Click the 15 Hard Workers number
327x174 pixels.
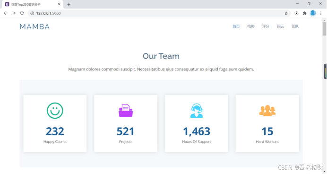coord(267,131)
